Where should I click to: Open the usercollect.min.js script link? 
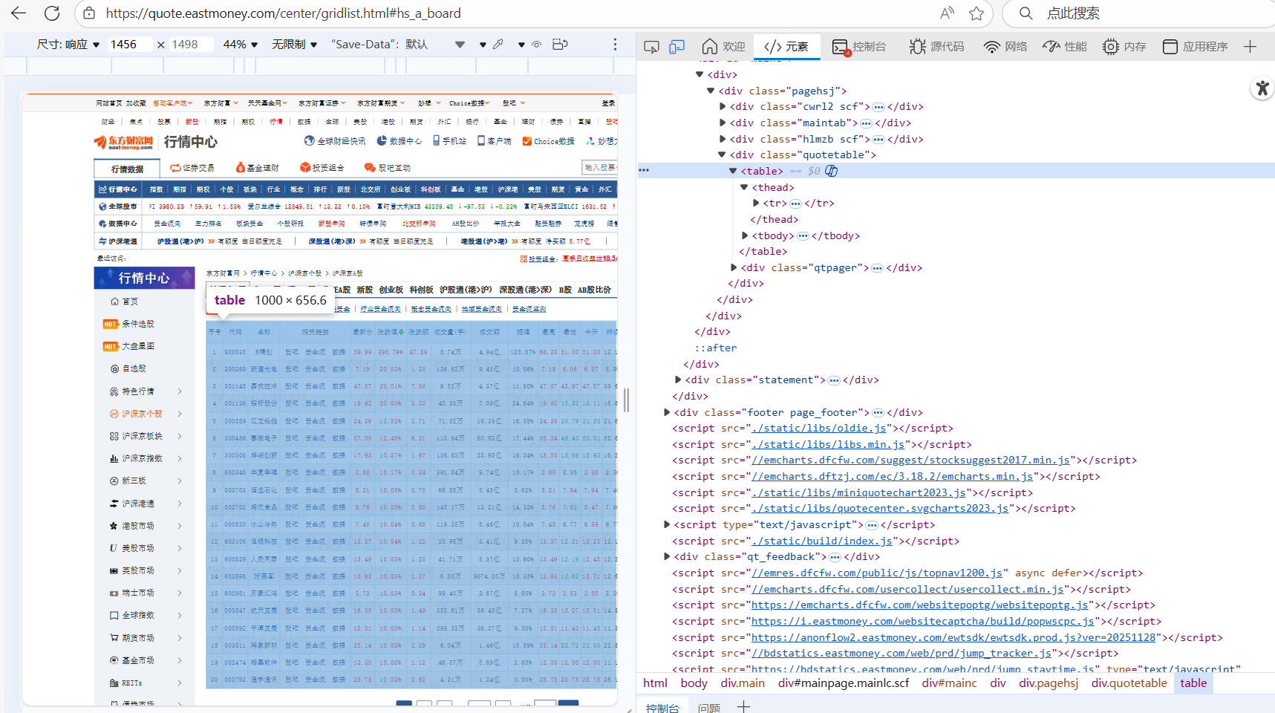(908, 590)
